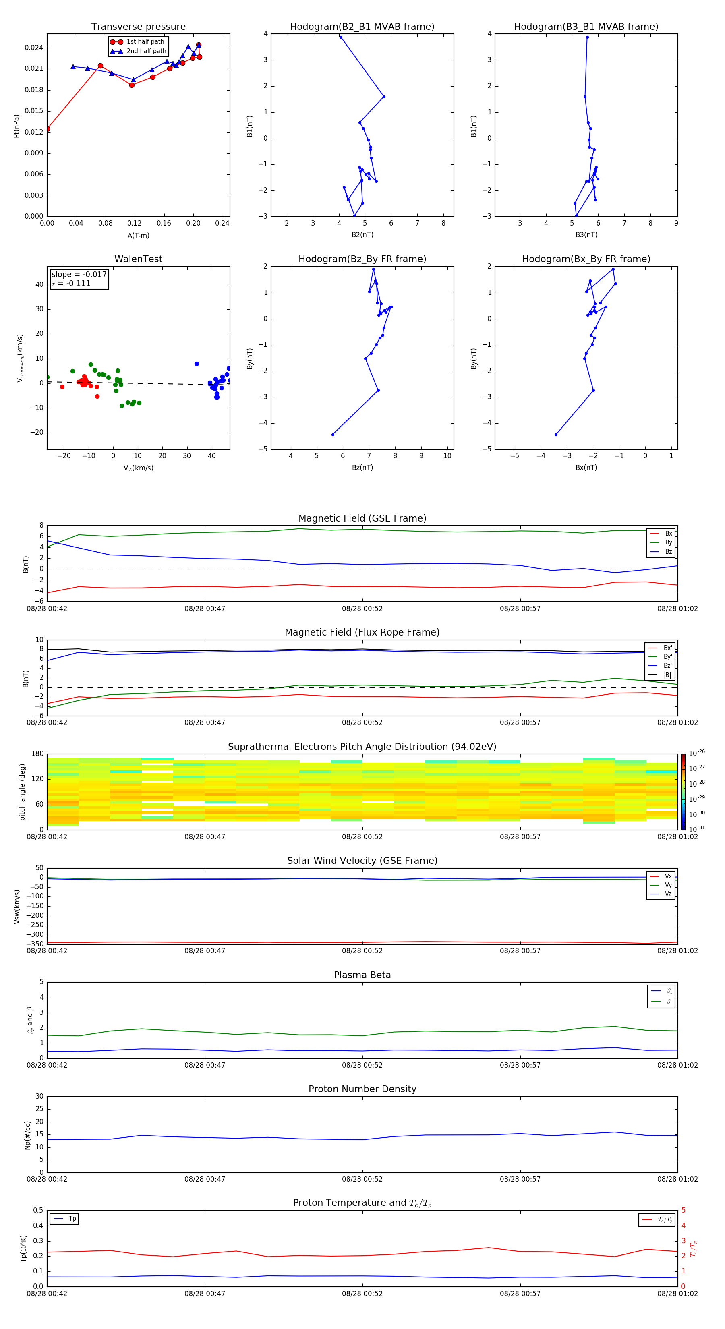
Task: Select the "B3(nT)" x-axis label
Action: coord(586,235)
